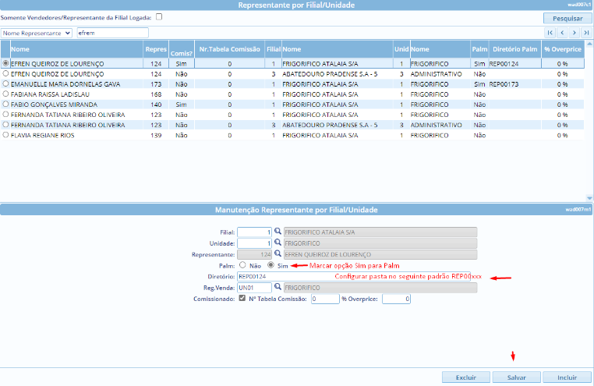Click the Unidade code input field
This screenshot has height=386, width=594.
pos(255,243)
